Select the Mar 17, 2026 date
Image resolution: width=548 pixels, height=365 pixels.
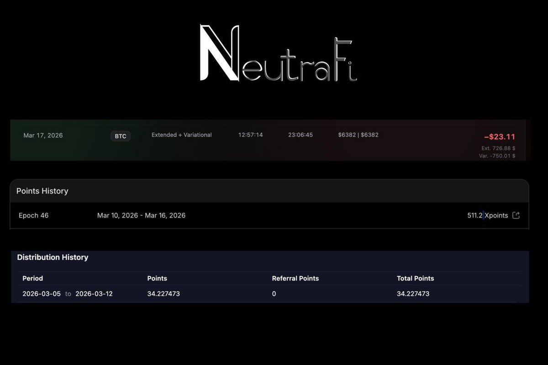point(43,136)
